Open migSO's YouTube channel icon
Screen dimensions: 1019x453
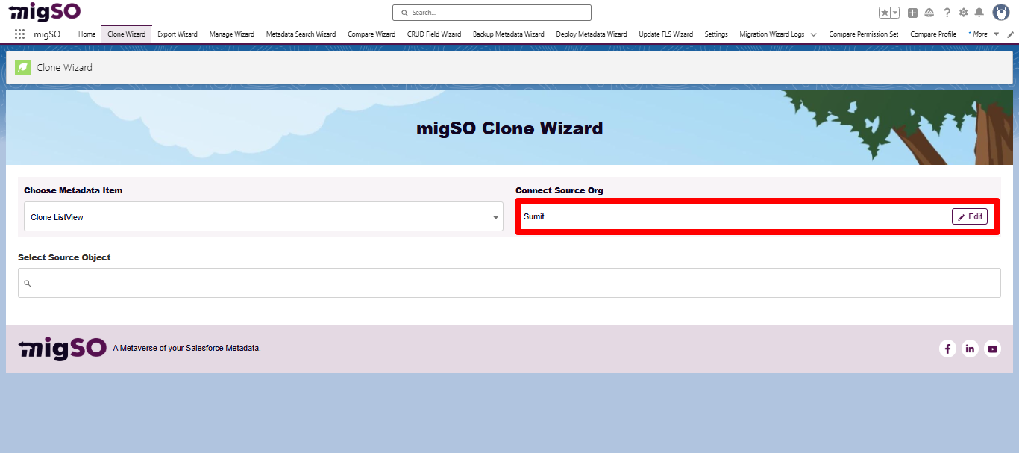pyautogui.click(x=992, y=349)
